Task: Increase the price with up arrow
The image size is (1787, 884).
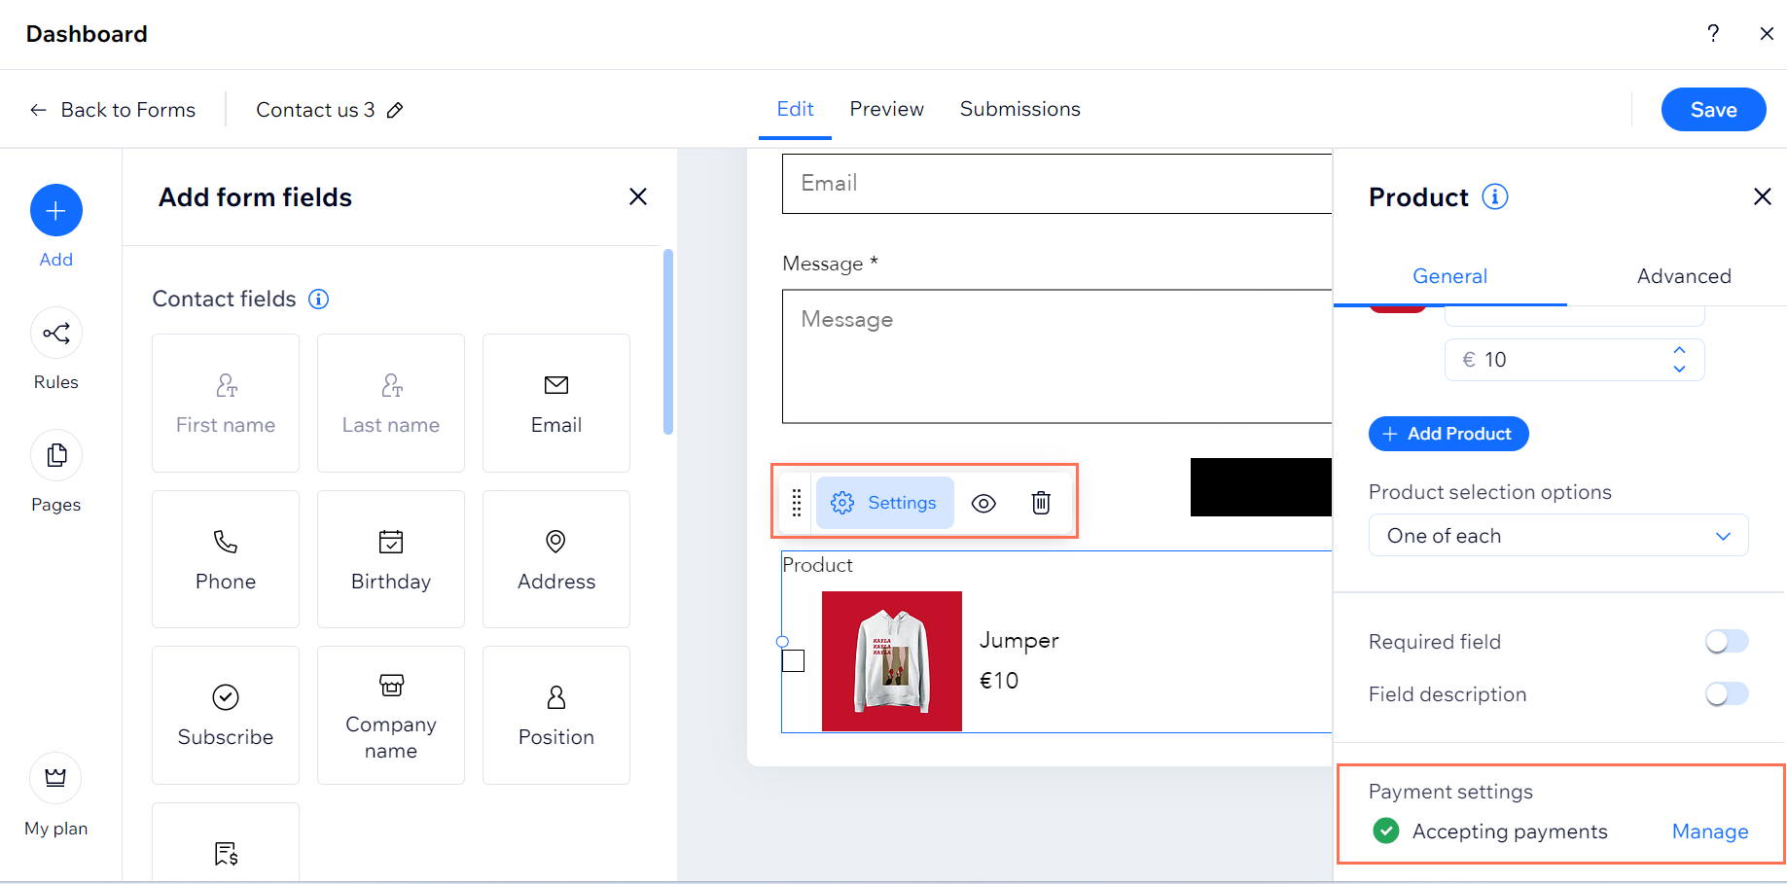Action: point(1679,350)
